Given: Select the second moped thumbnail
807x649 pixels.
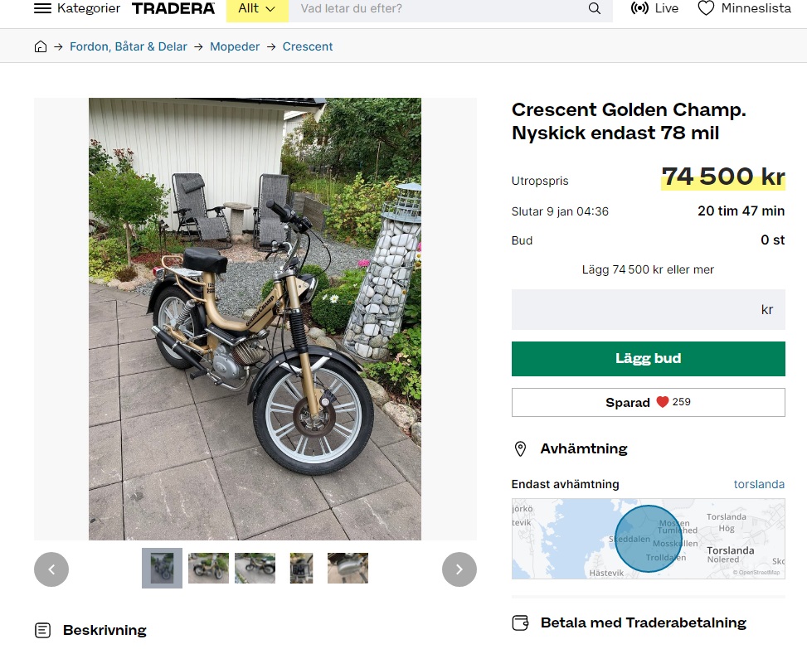Looking at the screenshot, I should [x=208, y=568].
